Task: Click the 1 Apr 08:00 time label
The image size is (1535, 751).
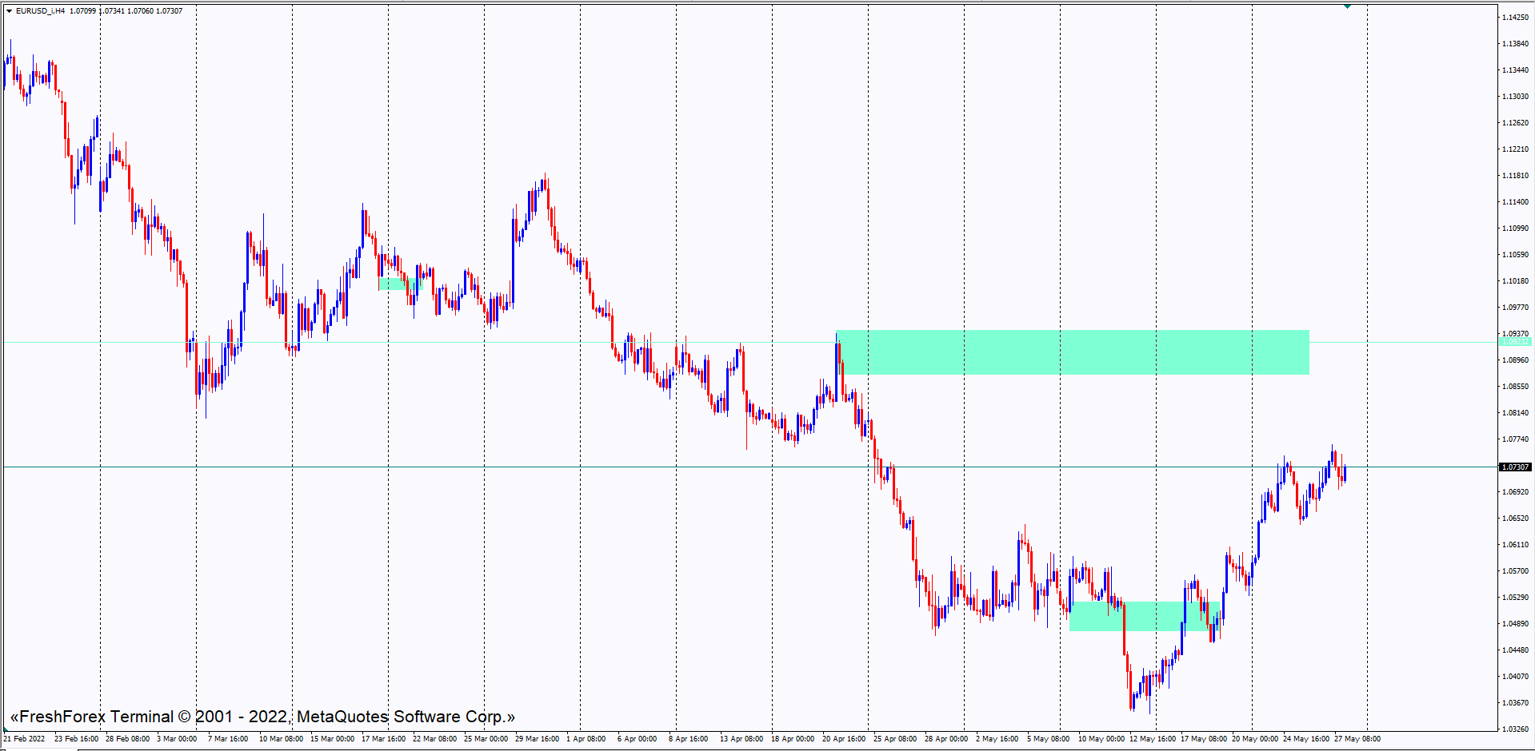Action: click(x=586, y=739)
